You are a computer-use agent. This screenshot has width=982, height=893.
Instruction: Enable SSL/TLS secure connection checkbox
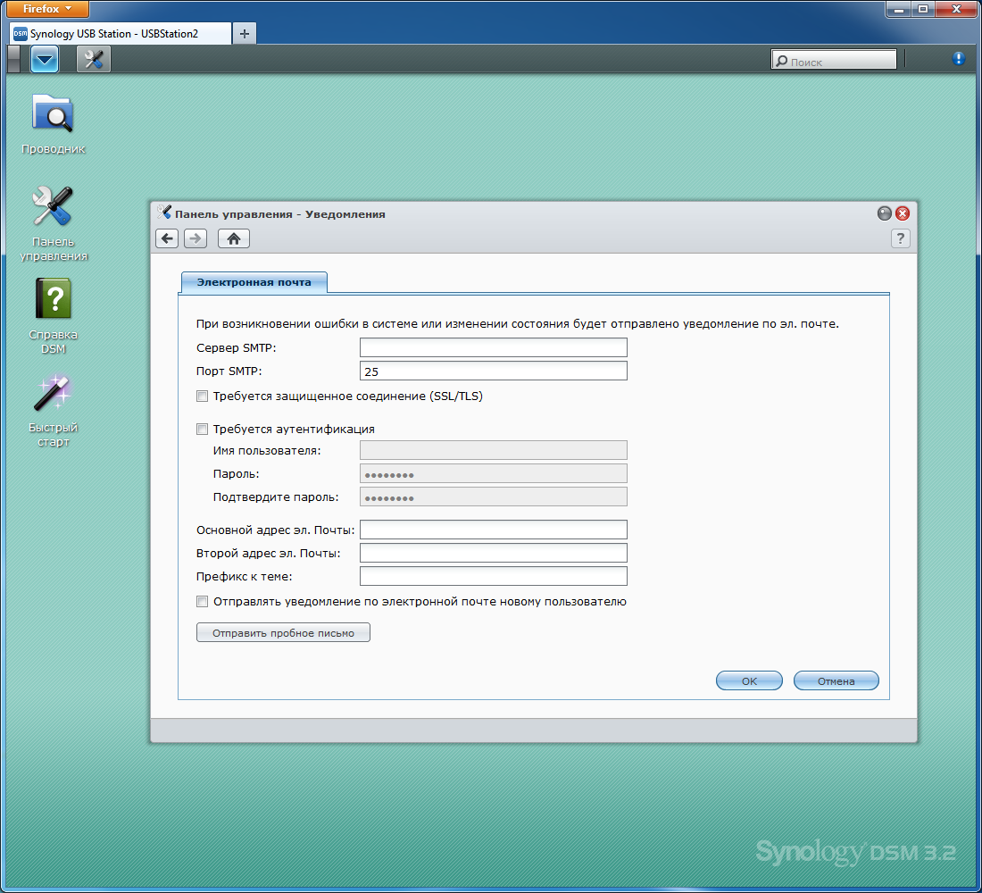point(203,396)
